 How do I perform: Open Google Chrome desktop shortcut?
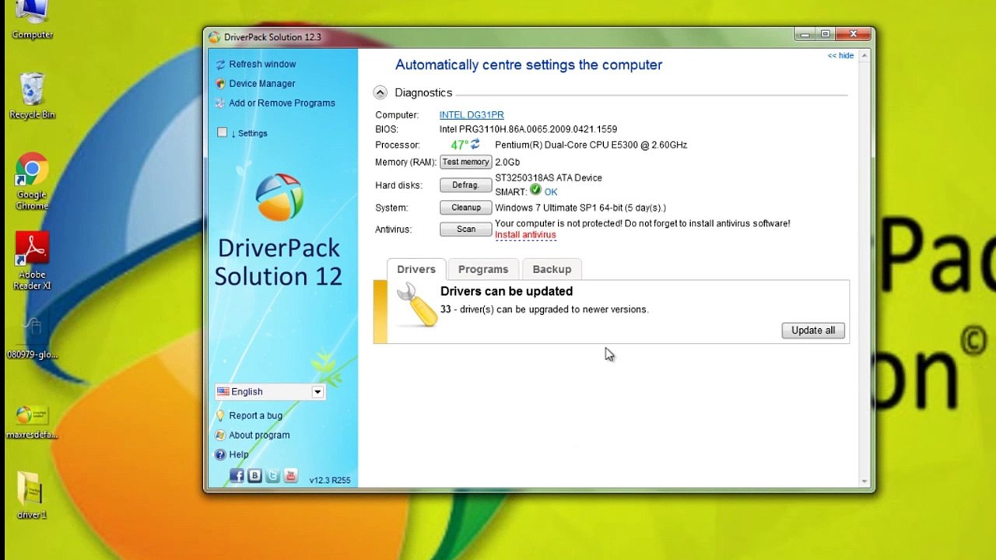click(32, 182)
